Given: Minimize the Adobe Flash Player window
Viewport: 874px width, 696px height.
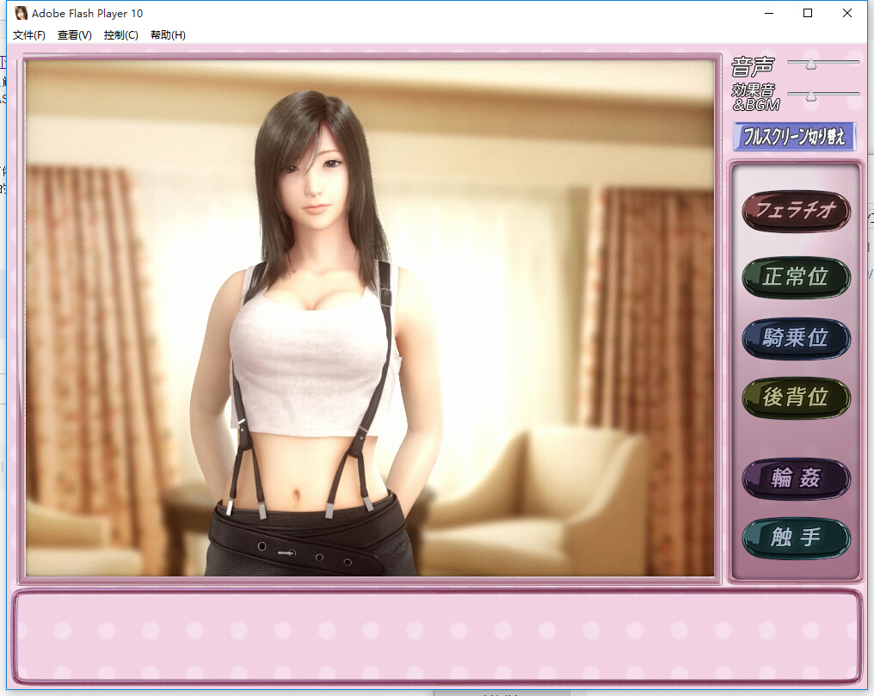Looking at the screenshot, I should point(767,13).
